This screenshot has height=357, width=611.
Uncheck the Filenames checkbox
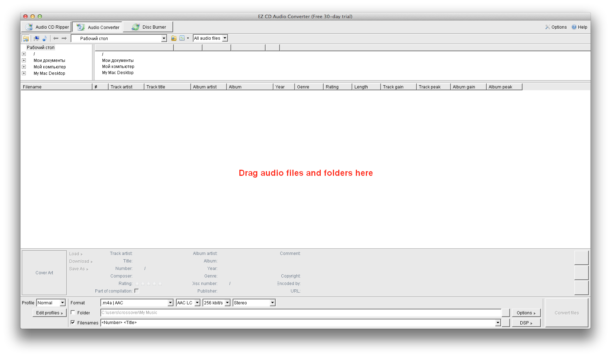point(73,323)
